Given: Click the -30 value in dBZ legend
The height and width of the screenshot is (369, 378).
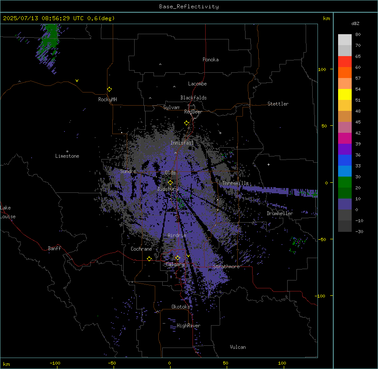Looking at the screenshot, I should coord(359,231).
